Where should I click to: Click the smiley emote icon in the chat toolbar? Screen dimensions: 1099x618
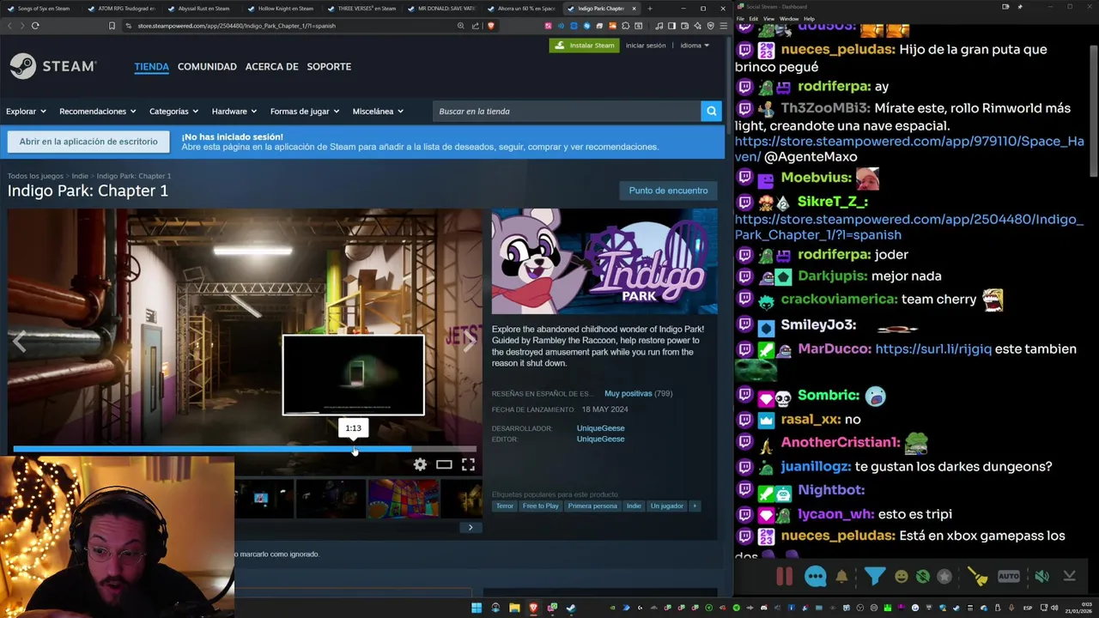902,577
